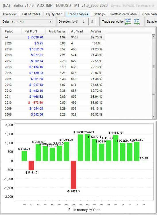Click the red -$ 513.15 chart bar
The image size is (157, 215).
(x=31, y=165)
